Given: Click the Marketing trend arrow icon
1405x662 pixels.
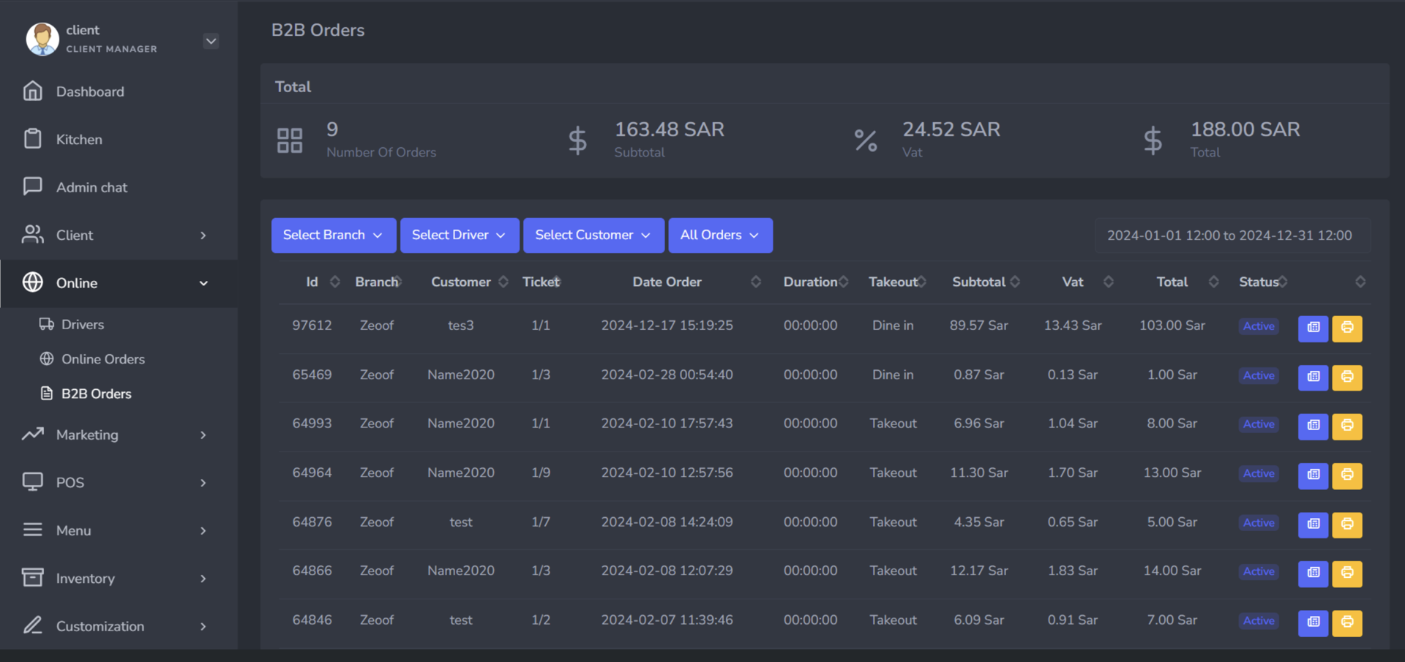Looking at the screenshot, I should click(32, 434).
